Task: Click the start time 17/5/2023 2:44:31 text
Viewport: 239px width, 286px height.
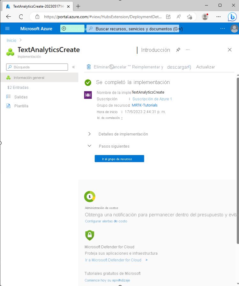Action: (146, 112)
